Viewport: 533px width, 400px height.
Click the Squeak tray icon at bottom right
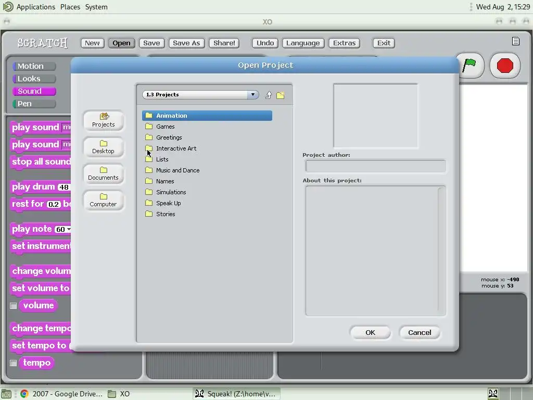(x=493, y=394)
